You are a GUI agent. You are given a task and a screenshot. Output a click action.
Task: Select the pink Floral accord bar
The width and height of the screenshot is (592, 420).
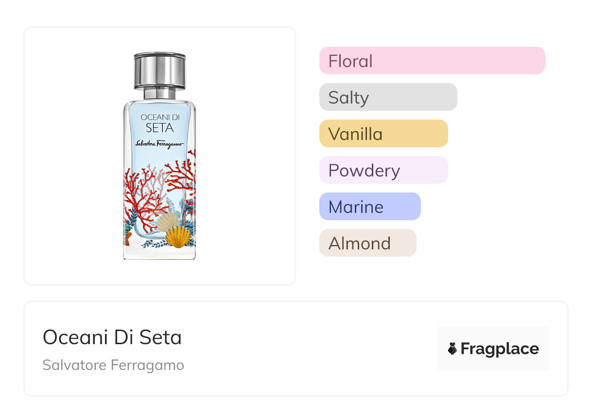(432, 61)
